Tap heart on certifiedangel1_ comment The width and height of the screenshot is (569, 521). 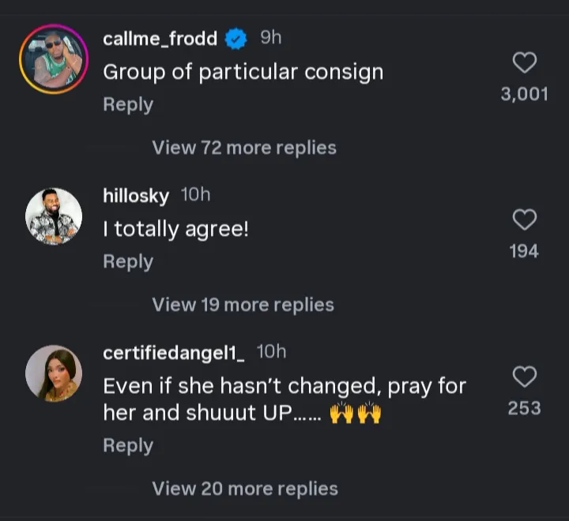click(x=525, y=377)
